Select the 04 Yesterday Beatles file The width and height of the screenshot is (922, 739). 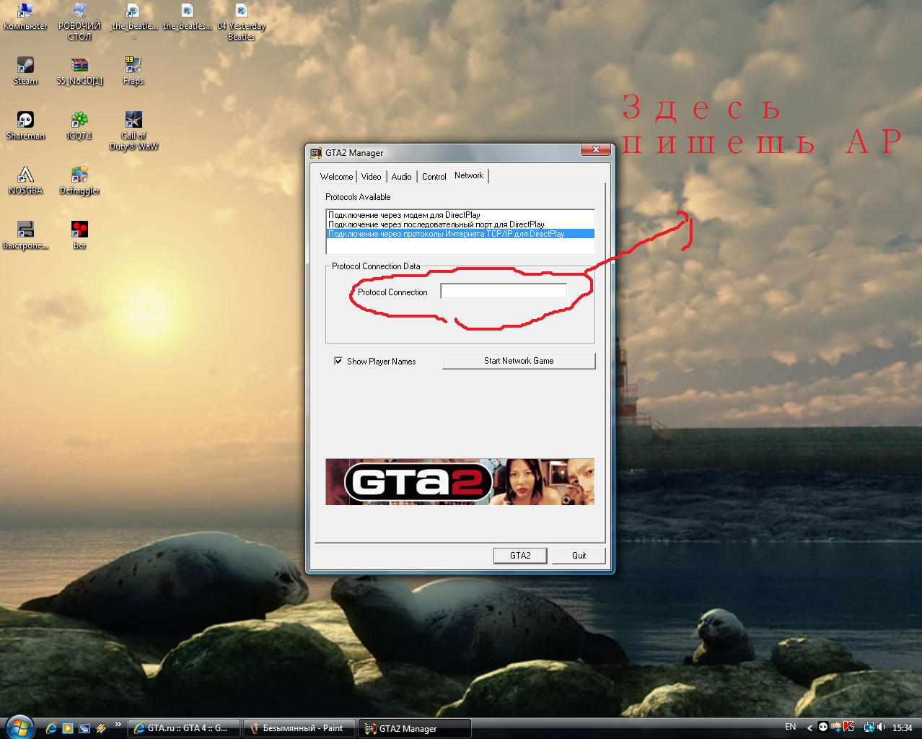tap(242, 22)
